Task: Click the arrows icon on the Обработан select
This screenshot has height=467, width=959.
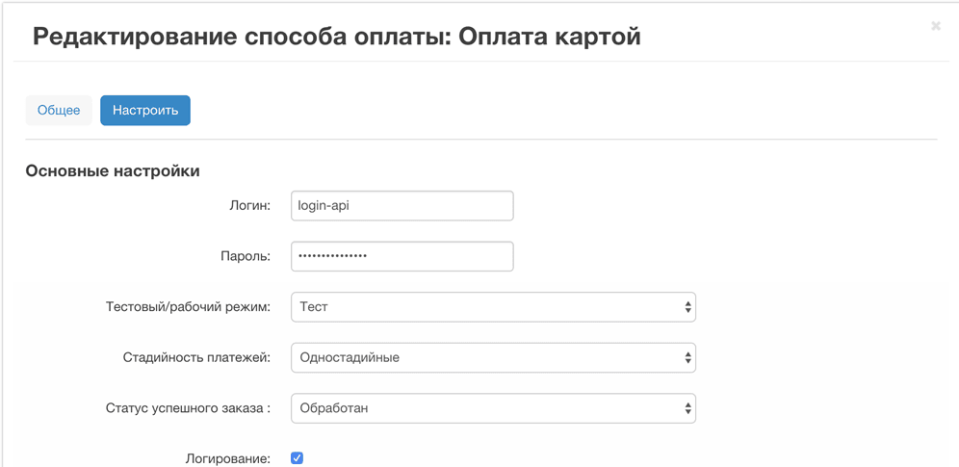Action: pos(687,408)
